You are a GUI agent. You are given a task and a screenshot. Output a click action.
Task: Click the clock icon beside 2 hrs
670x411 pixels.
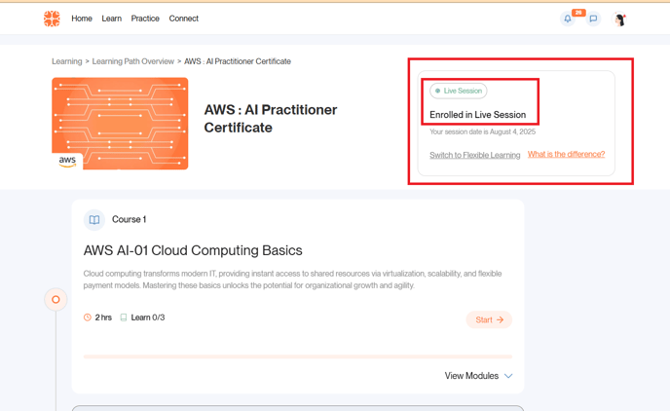pyautogui.click(x=88, y=318)
